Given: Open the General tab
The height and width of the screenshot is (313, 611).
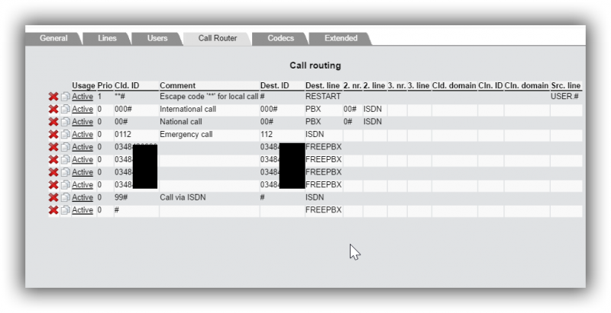Looking at the screenshot, I should [x=53, y=38].
